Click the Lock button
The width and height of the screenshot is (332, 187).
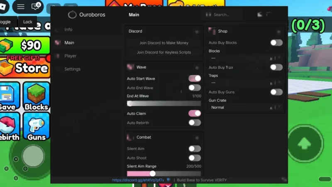coord(27,22)
